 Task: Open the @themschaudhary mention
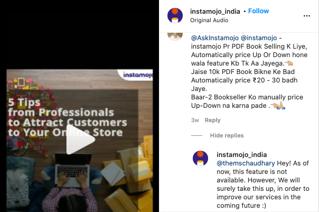tap(246, 163)
